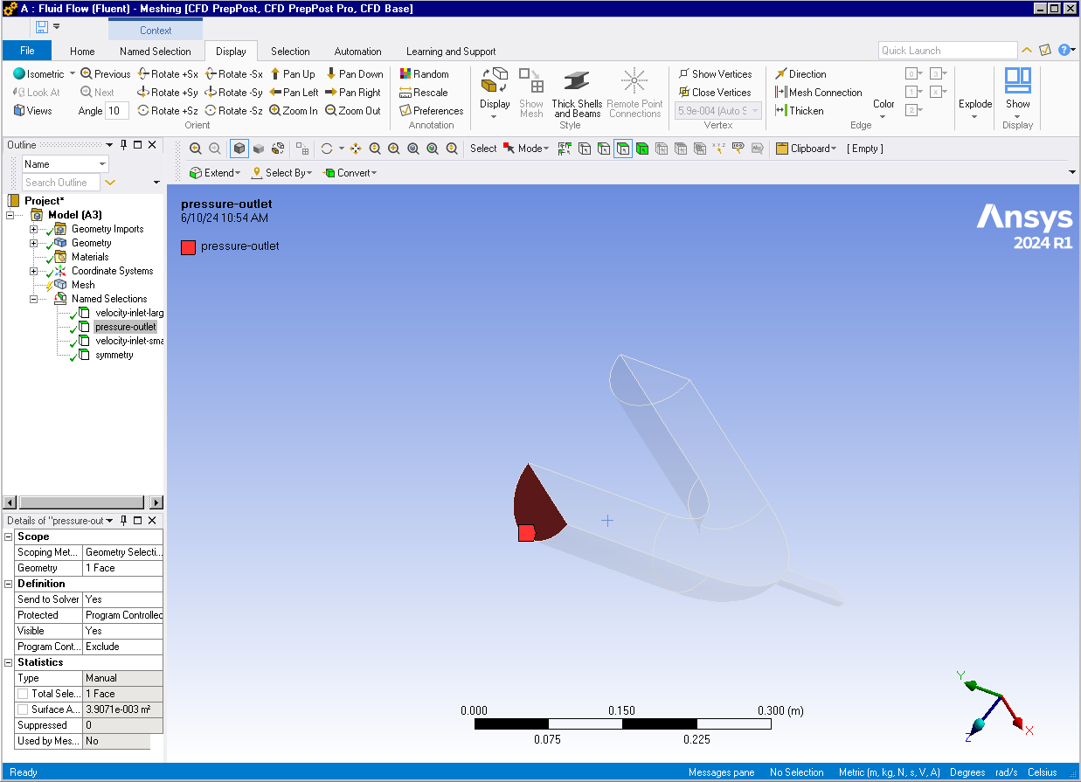This screenshot has width=1081, height=782.
Task: Toggle Close Vertices option
Action: [x=684, y=93]
